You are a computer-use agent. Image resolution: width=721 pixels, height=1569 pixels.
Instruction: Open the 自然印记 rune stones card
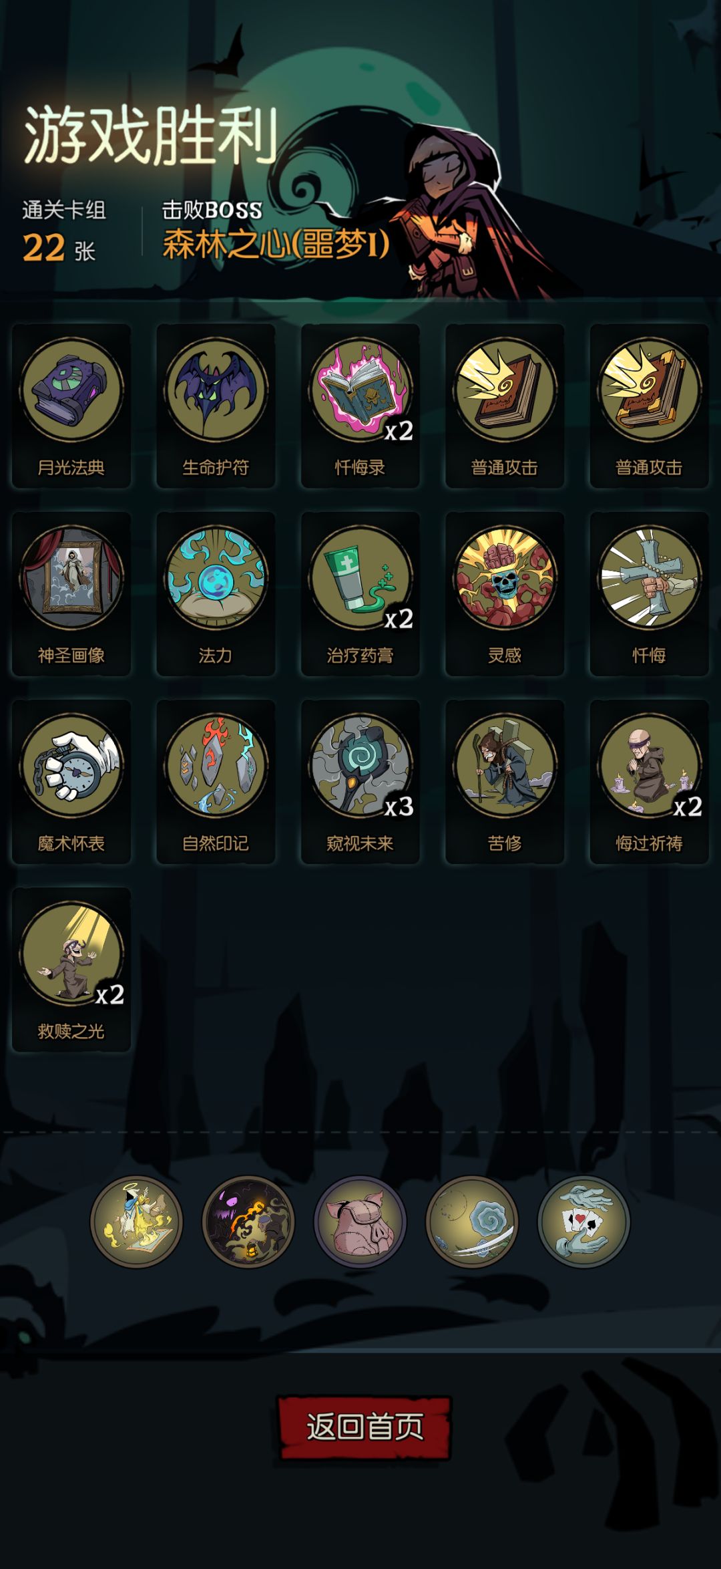pos(216,781)
